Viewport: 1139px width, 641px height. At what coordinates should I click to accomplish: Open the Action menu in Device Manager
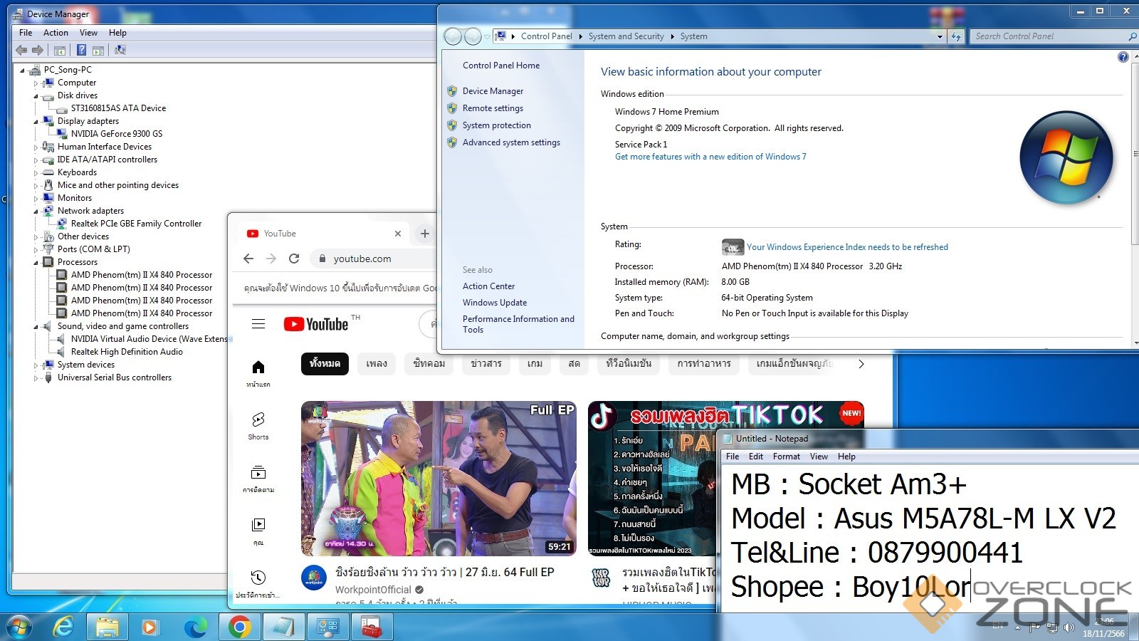point(56,33)
